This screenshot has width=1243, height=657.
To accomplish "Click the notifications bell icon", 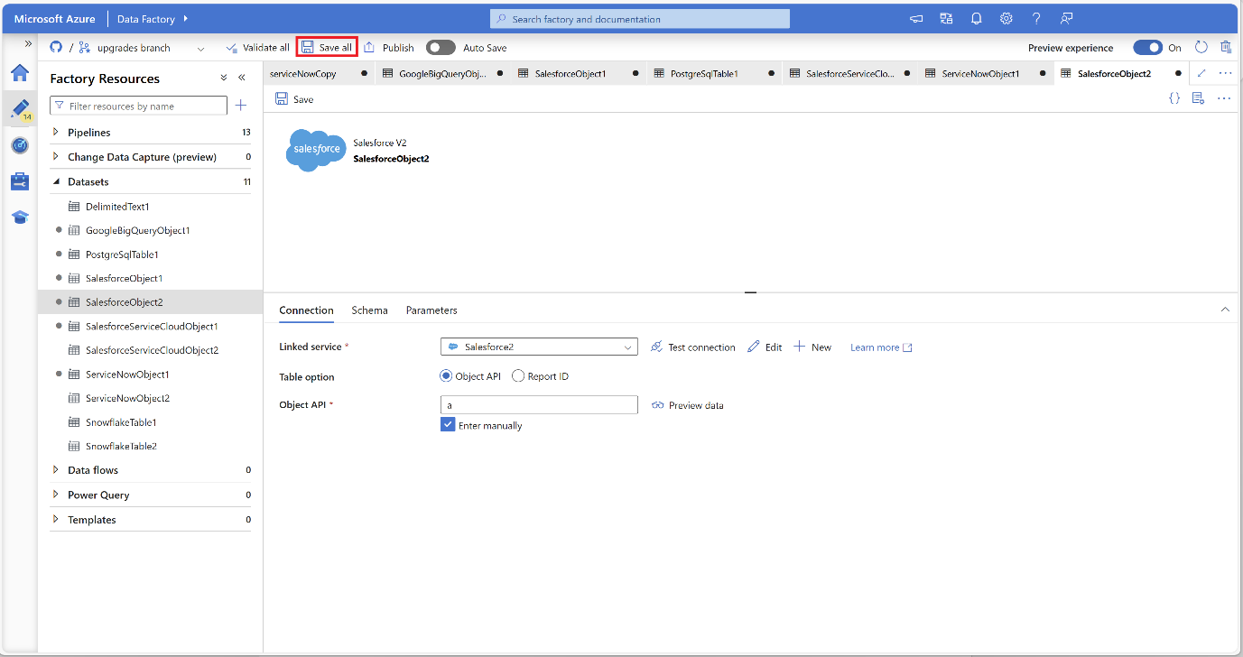I will [976, 19].
